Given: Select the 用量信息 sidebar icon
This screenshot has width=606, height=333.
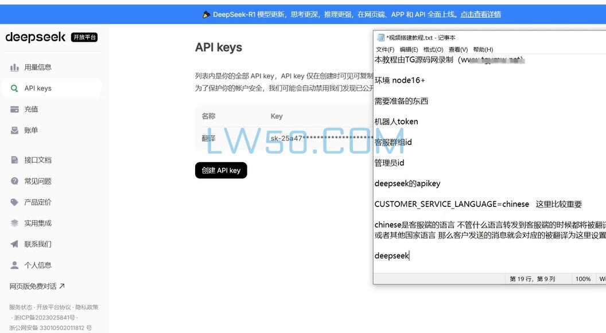Looking at the screenshot, I should tap(14, 66).
